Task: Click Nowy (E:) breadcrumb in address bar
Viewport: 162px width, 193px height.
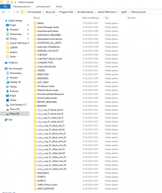Action: 51,12
